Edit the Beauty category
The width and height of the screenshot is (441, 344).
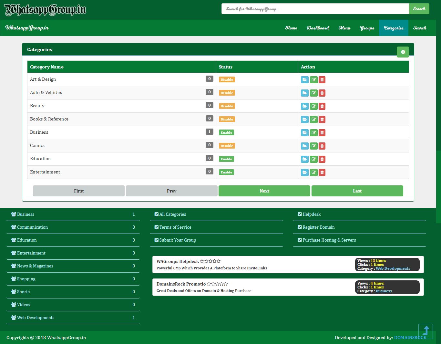click(x=313, y=106)
